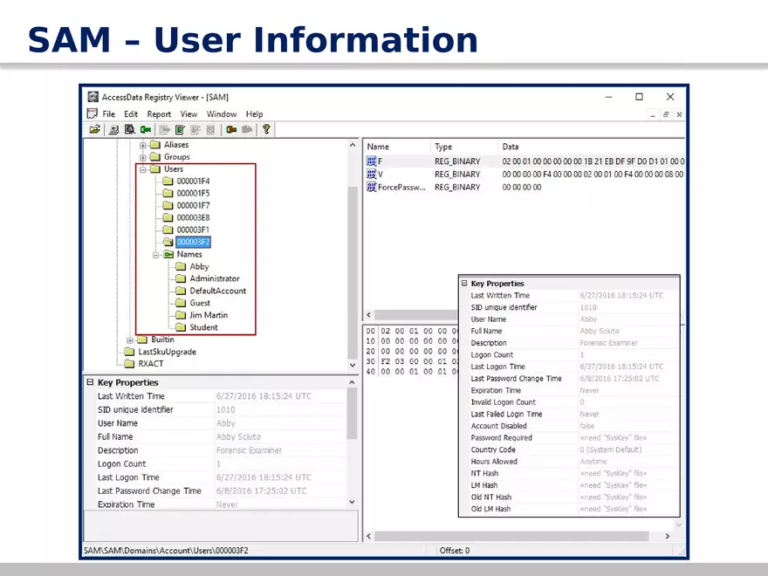This screenshot has width=768, height=576.
Task: Open the View menu
Action: tap(189, 113)
